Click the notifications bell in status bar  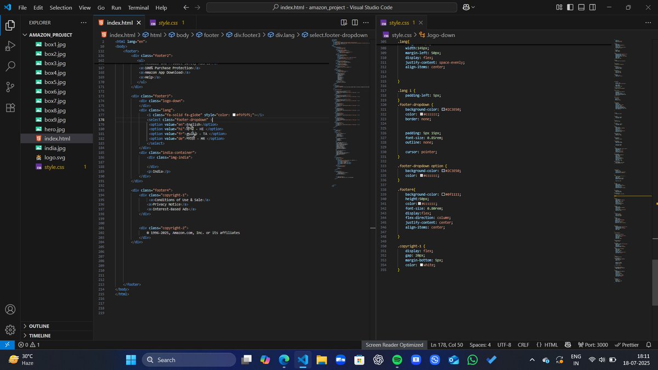pos(649,345)
